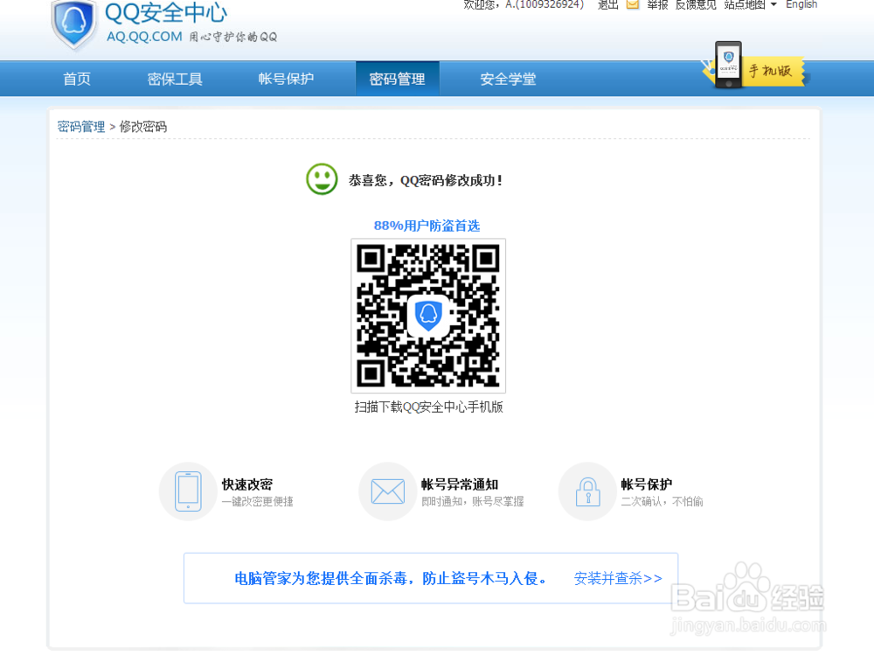The width and height of the screenshot is (874, 655).
Task: Click the 帐号异常通知 envelope icon
Action: click(387, 491)
